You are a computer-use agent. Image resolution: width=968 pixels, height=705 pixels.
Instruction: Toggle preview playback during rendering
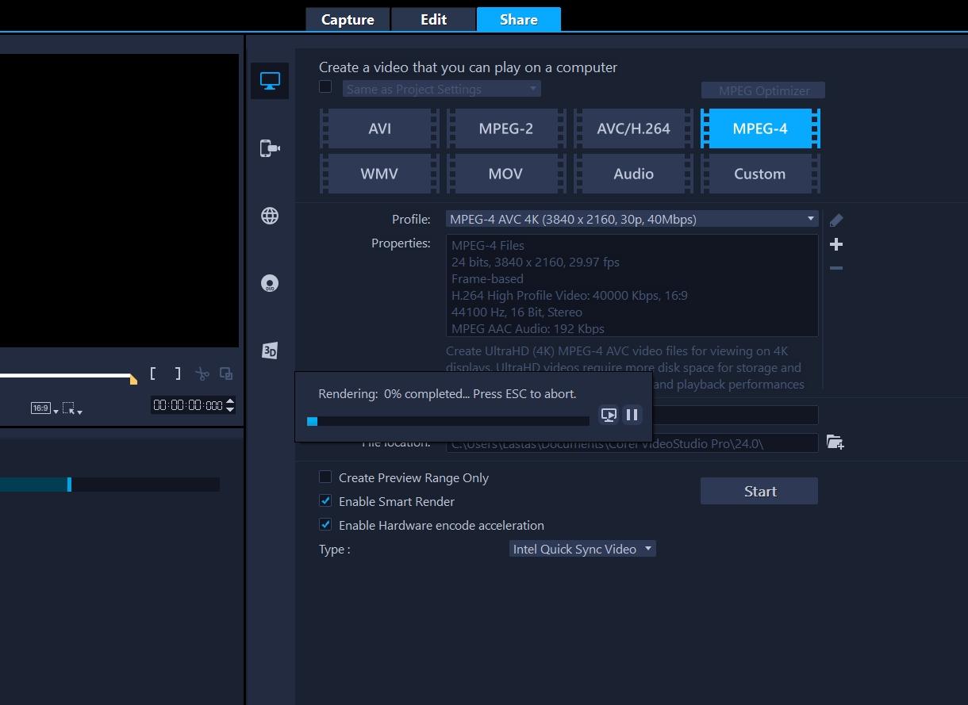(609, 415)
